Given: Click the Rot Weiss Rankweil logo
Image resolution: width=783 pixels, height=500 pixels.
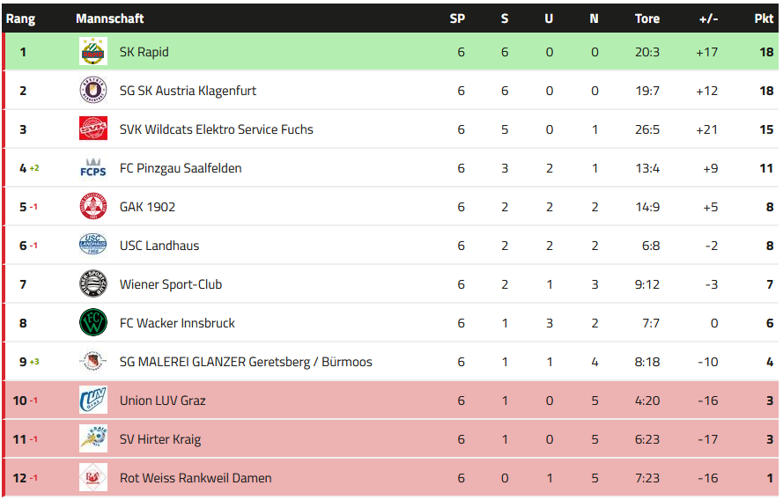Looking at the screenshot, I should click(x=92, y=478).
